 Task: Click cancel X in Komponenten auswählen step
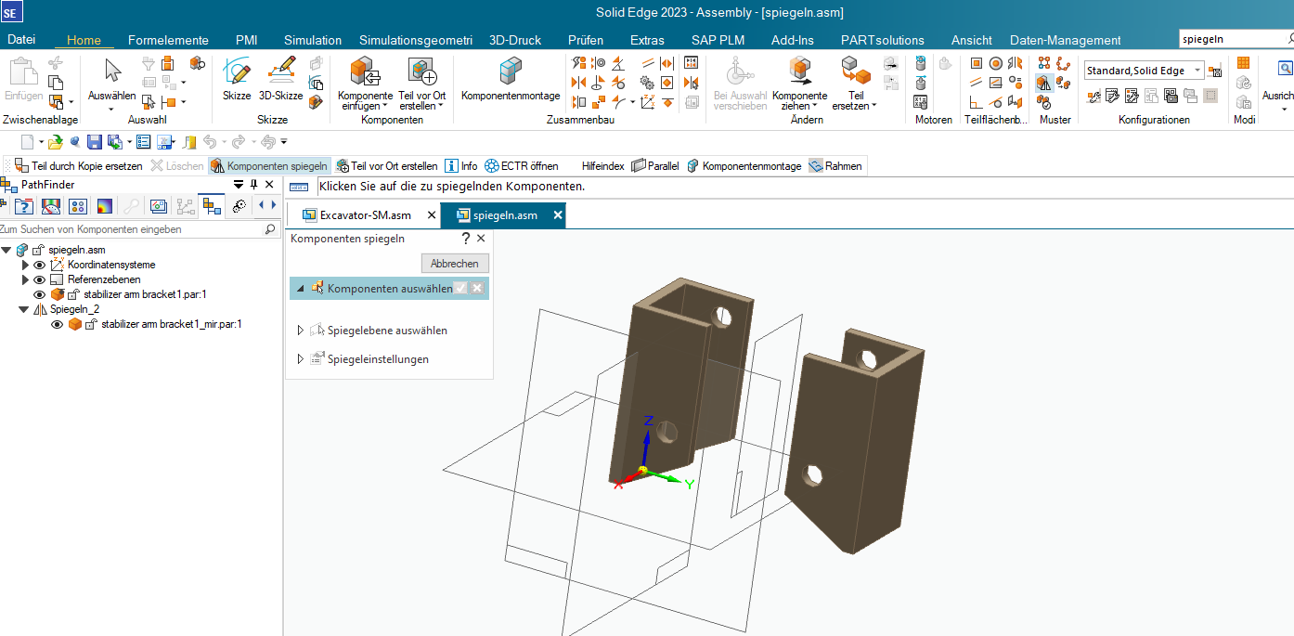[477, 289]
